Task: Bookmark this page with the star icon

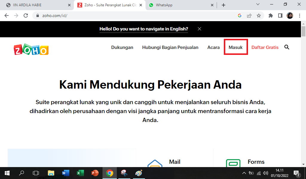Action: click(x=259, y=16)
